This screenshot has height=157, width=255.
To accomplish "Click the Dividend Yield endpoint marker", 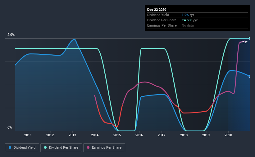I will pos(250,76).
